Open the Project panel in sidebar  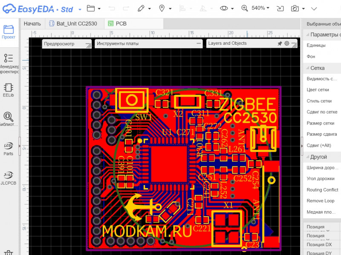tap(9, 32)
